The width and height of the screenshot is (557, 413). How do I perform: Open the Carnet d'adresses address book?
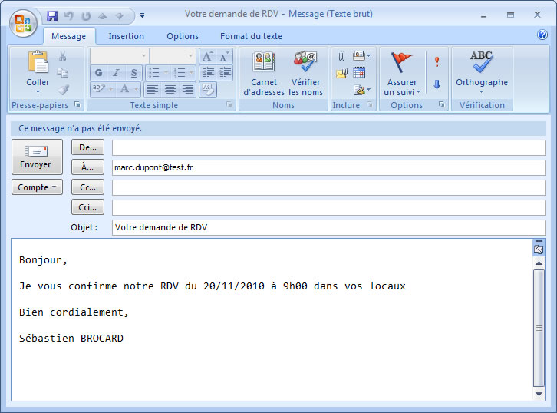264,74
